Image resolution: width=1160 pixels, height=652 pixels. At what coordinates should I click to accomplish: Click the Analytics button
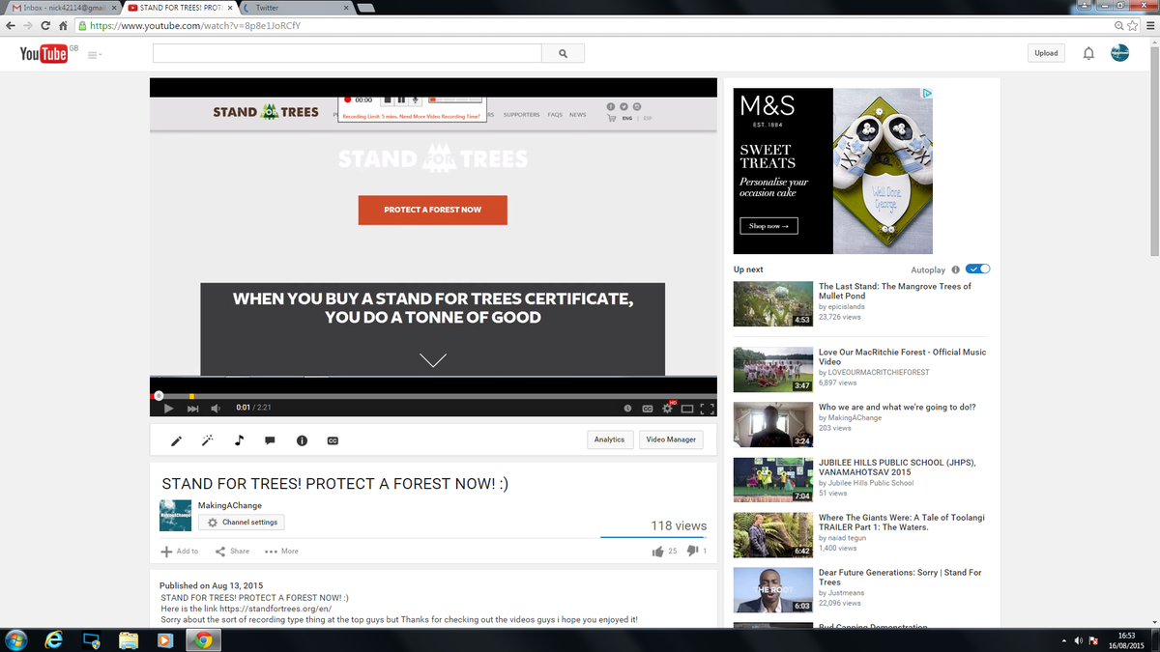coord(609,439)
